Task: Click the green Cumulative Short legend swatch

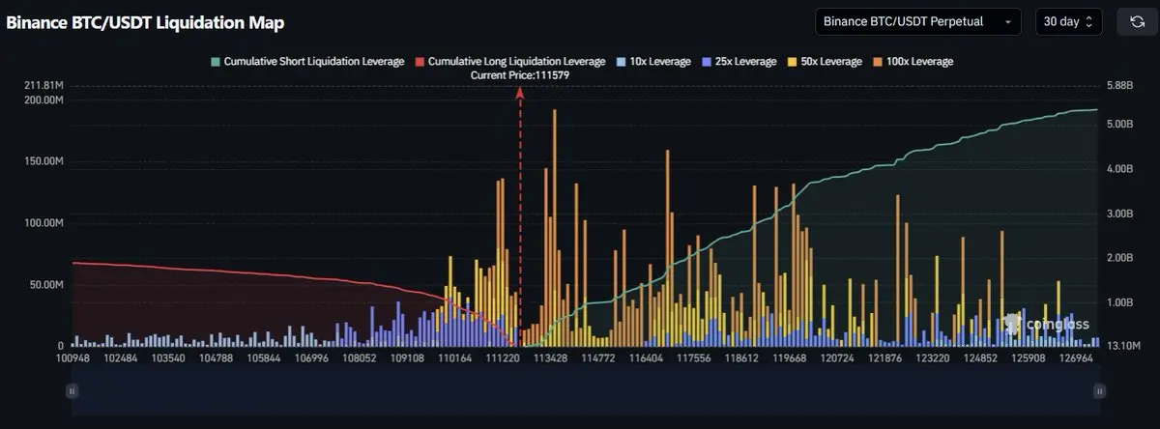Action: click(215, 62)
